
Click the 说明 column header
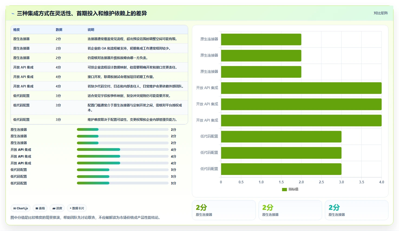[x=91, y=30]
